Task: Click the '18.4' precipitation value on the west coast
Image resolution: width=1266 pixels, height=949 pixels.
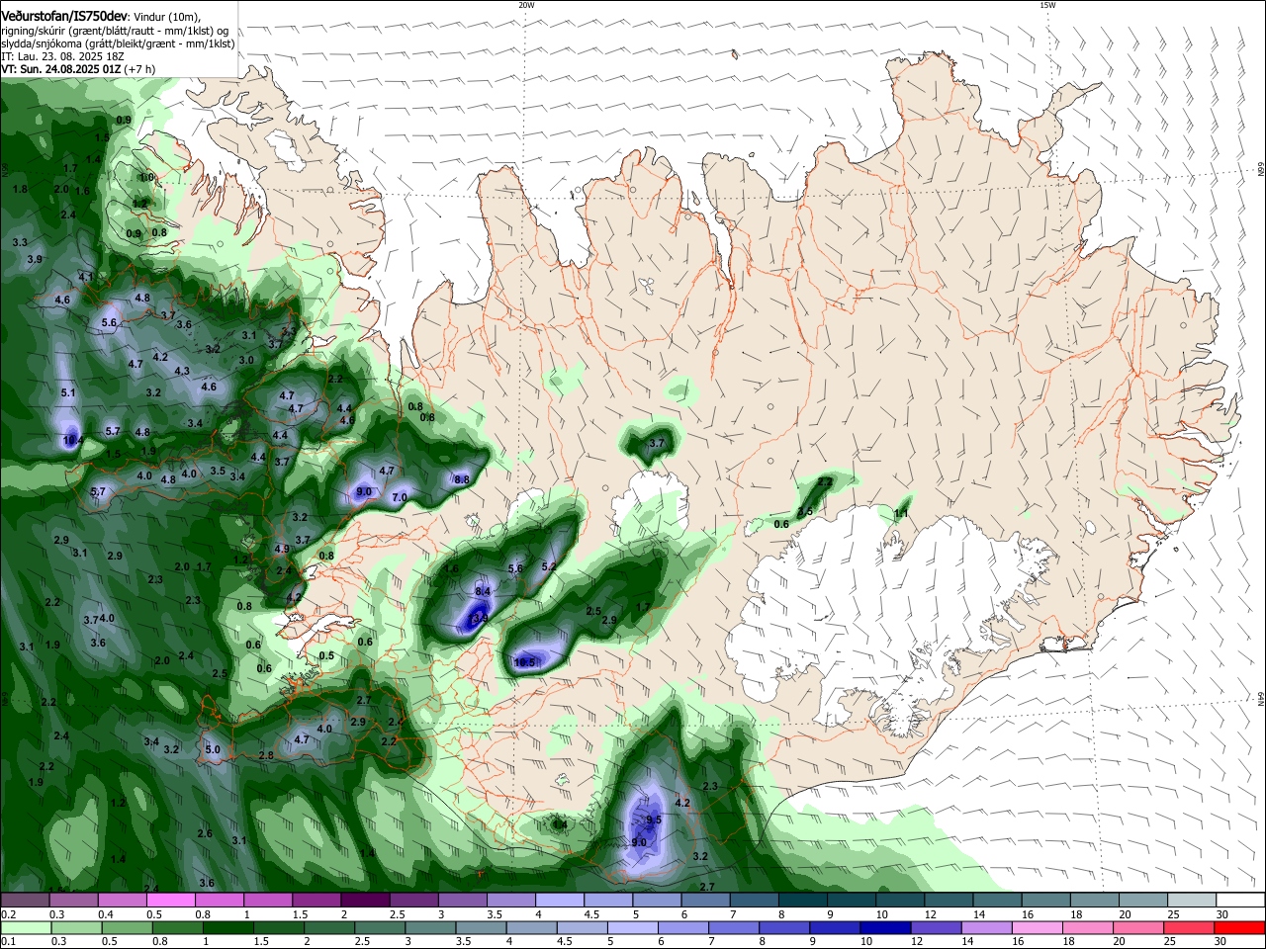Action: click(x=71, y=441)
